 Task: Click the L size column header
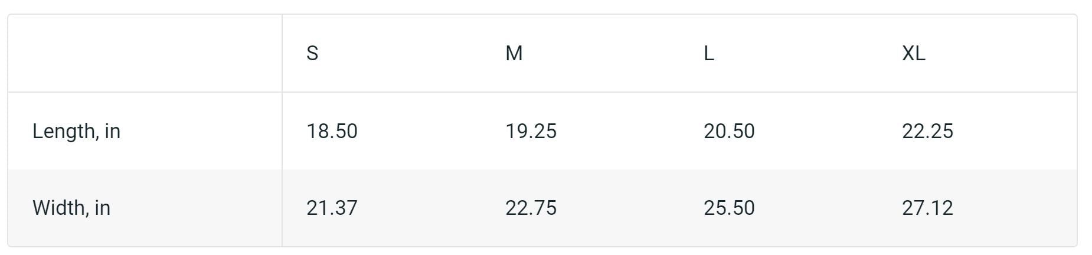[x=709, y=54]
